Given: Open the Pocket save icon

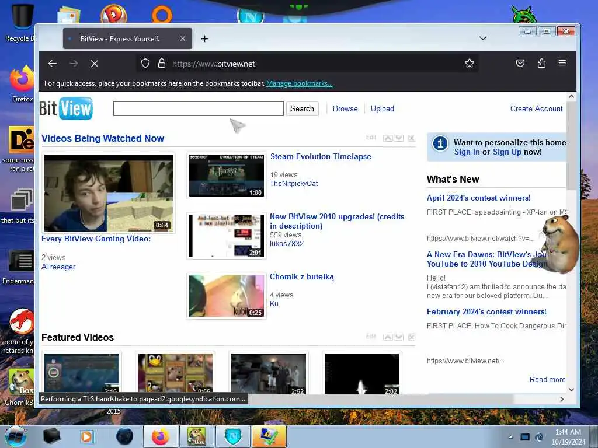Looking at the screenshot, I should click(520, 63).
